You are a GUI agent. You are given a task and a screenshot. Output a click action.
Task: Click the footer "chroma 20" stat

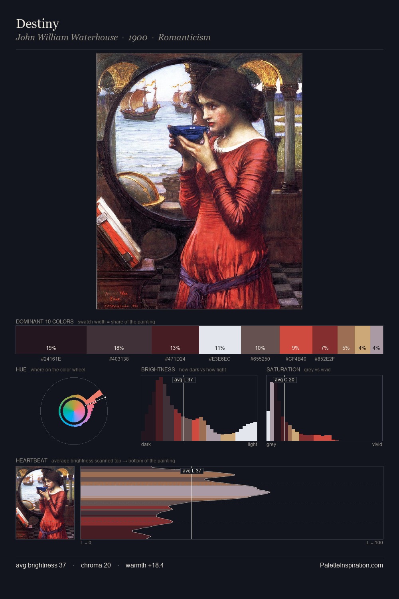96,565
